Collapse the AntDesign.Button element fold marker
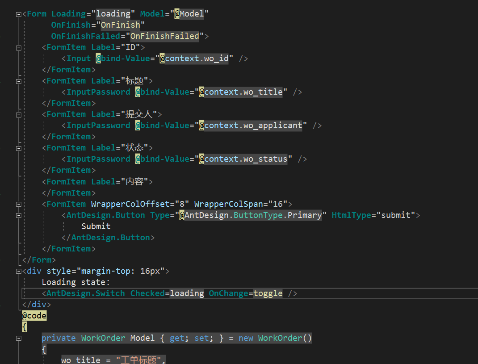The image size is (478, 364). (19, 215)
